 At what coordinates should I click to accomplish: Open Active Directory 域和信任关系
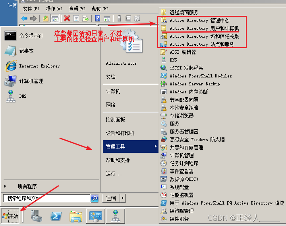click(x=199, y=36)
